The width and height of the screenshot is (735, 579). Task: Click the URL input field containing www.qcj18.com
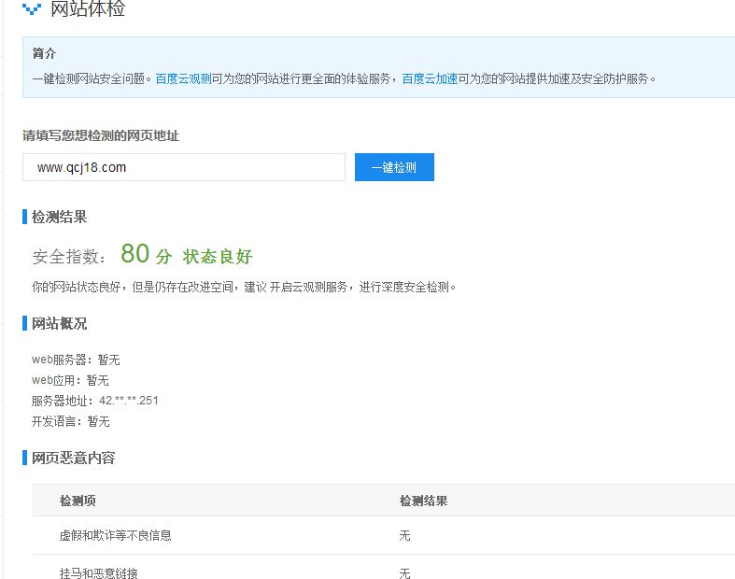coord(184,167)
